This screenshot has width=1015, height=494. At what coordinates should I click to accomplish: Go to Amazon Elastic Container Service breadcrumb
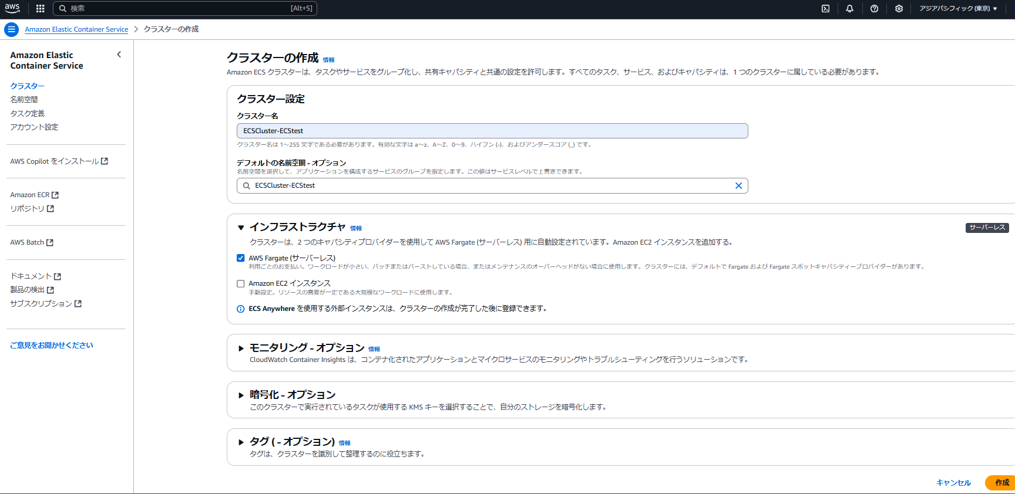pyautogui.click(x=76, y=29)
